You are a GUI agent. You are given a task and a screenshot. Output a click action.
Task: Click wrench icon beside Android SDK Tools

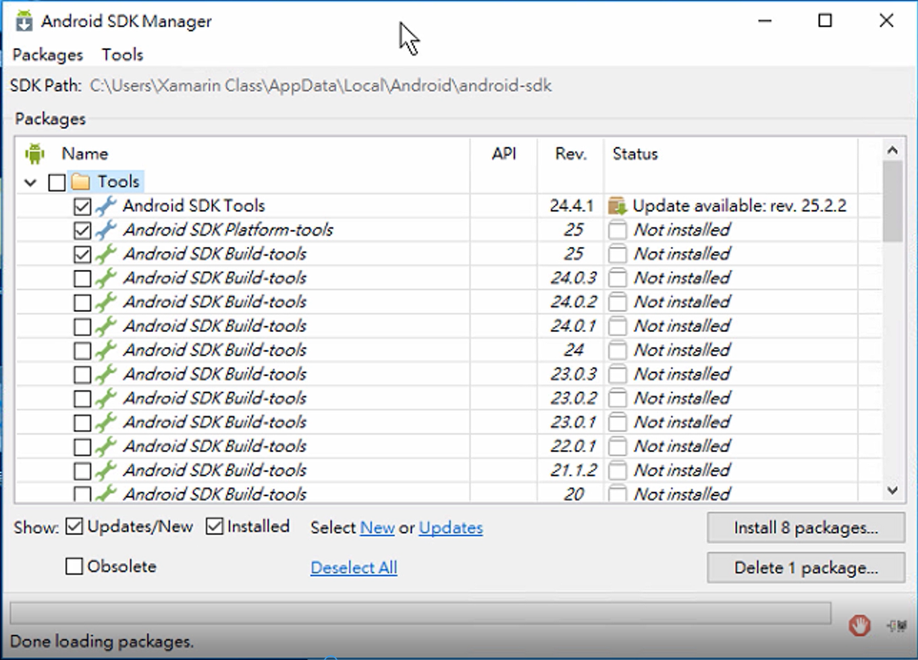click(105, 206)
